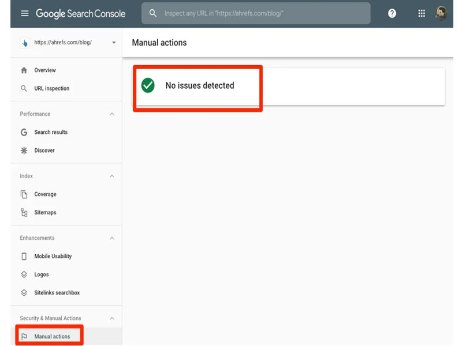Click the Coverage pages icon
The image size is (462, 346).
coord(24,194)
